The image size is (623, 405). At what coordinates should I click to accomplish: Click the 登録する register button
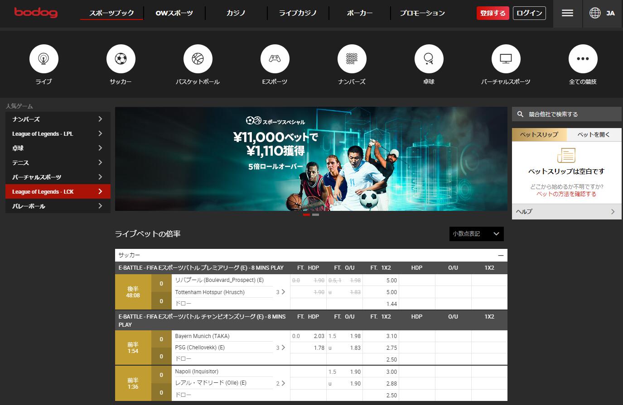click(493, 13)
